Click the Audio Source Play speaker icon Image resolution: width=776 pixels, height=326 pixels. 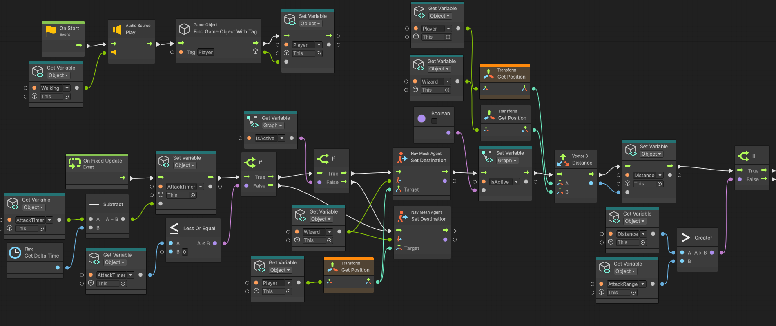(x=117, y=29)
